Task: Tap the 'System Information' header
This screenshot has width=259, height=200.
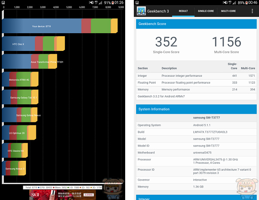Action: 196,109
